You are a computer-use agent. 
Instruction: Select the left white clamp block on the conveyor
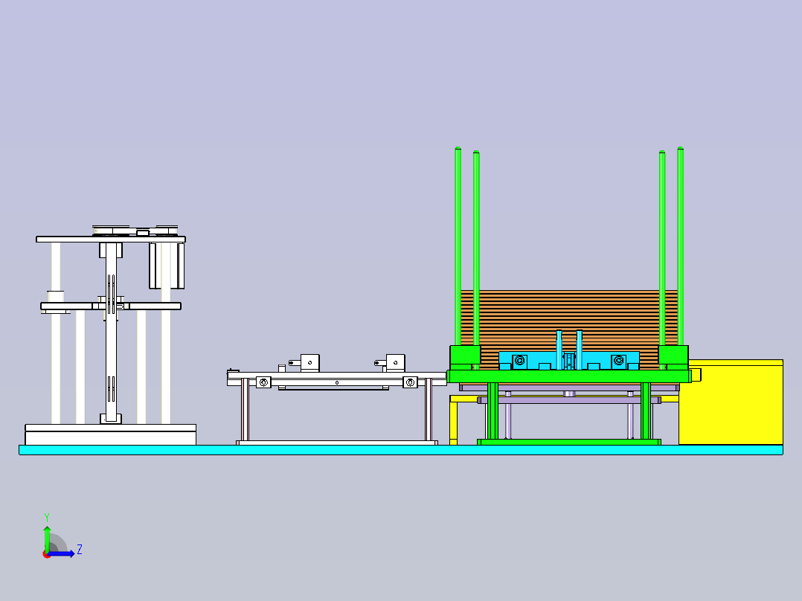(x=310, y=363)
